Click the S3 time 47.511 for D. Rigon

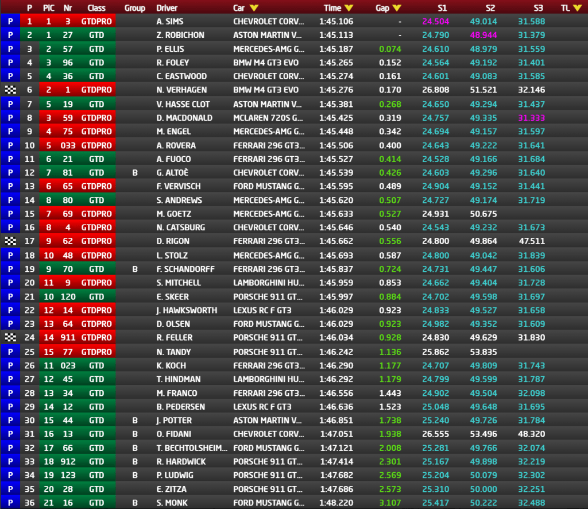532,241
